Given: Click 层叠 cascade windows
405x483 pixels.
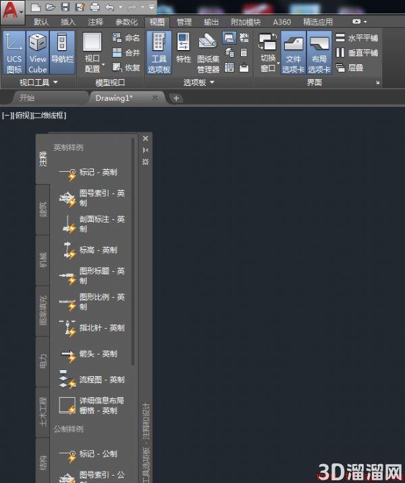Looking at the screenshot, I should pos(350,68).
